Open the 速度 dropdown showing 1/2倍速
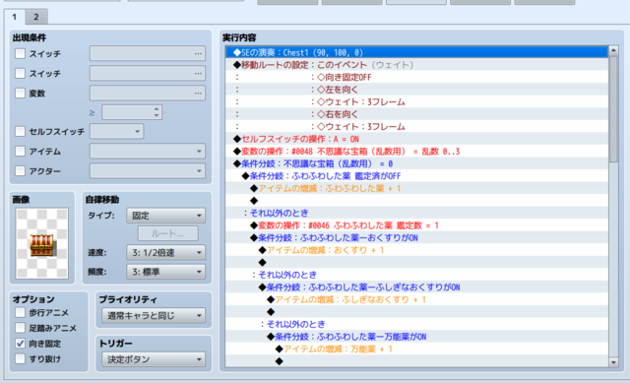Image resolution: width=630 pixels, height=383 pixels. click(166, 252)
